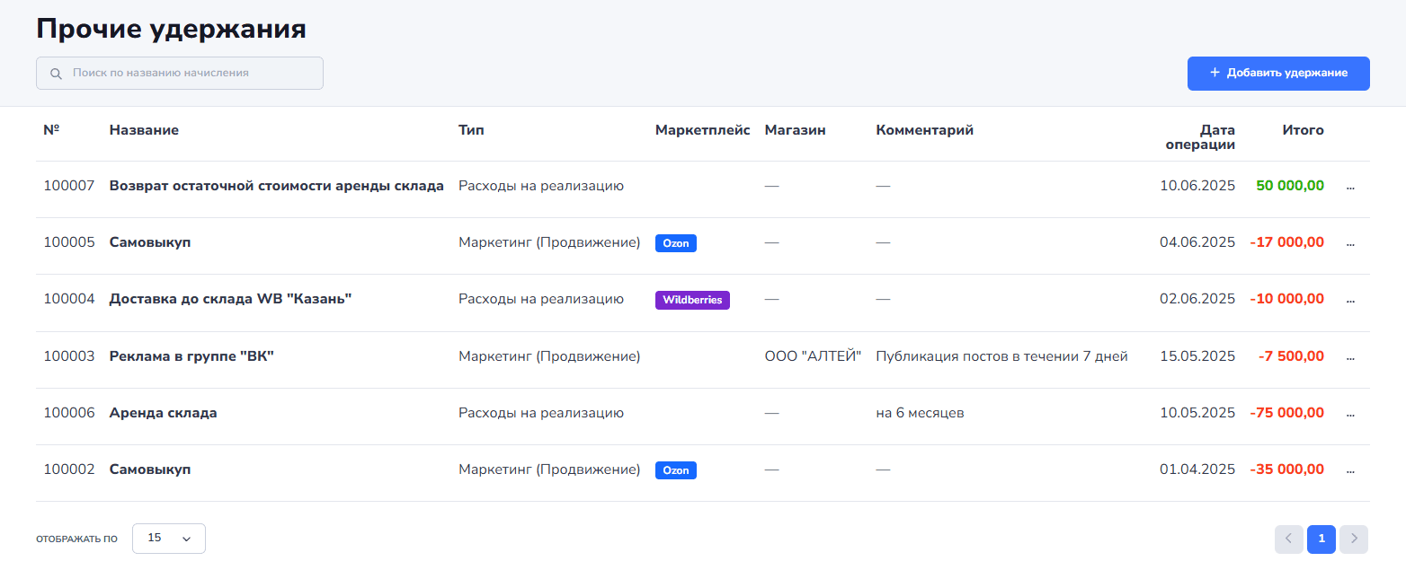This screenshot has height=570, width=1406.
Task: Click the Ozon badge in row 100005
Action: (x=676, y=243)
